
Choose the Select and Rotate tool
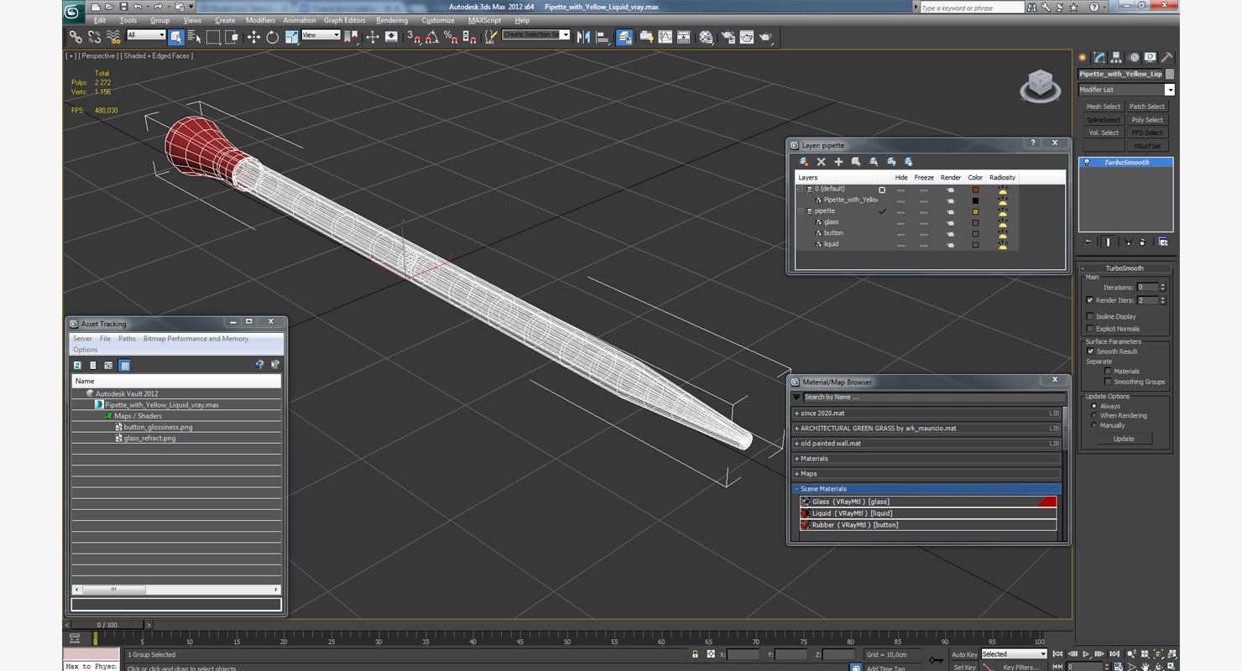[x=273, y=37]
